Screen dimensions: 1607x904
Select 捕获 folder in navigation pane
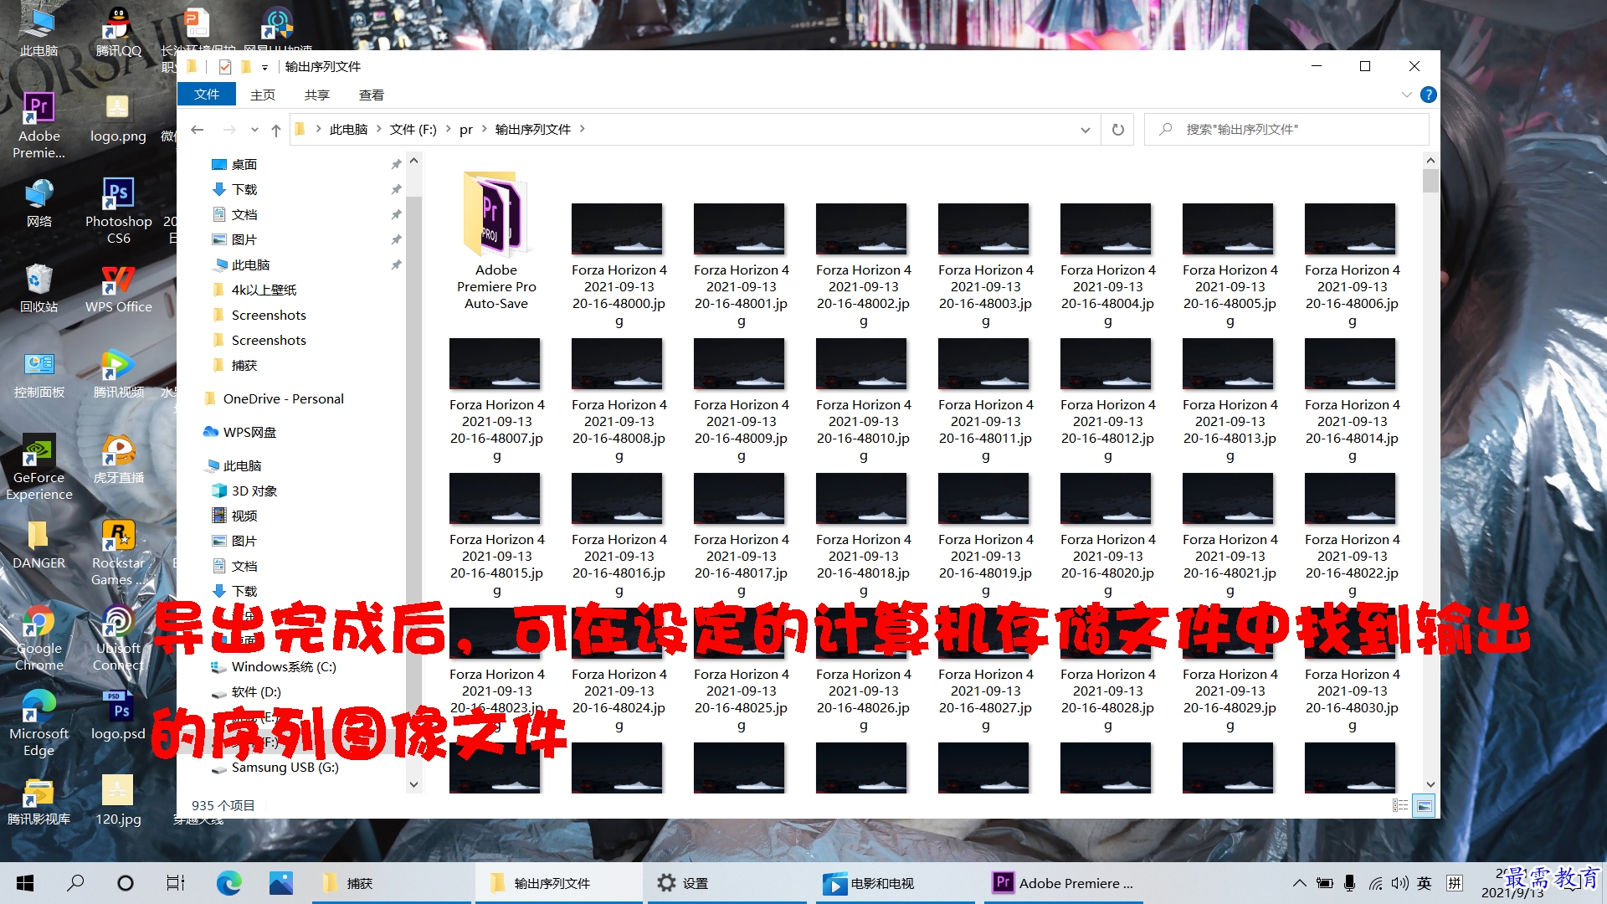pos(244,366)
